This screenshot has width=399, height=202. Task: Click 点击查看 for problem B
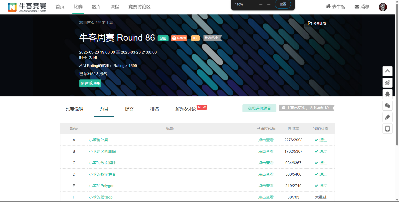266,151
